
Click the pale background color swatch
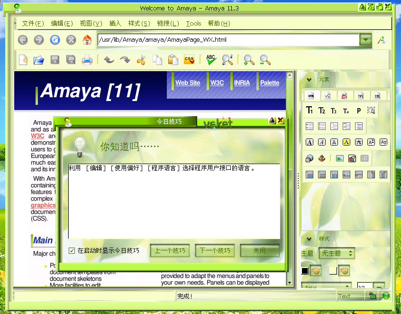tap(333, 271)
